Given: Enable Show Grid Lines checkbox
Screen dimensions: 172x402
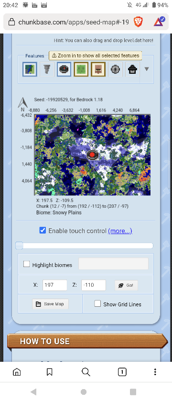Looking at the screenshot, I should tap(97, 303).
